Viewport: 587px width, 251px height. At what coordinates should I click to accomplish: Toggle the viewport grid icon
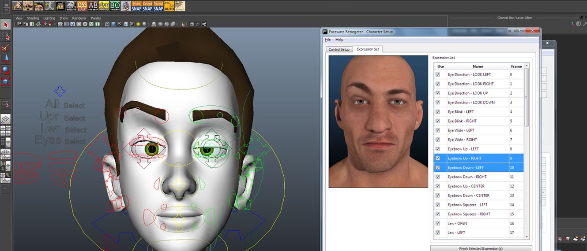[x=60, y=24]
